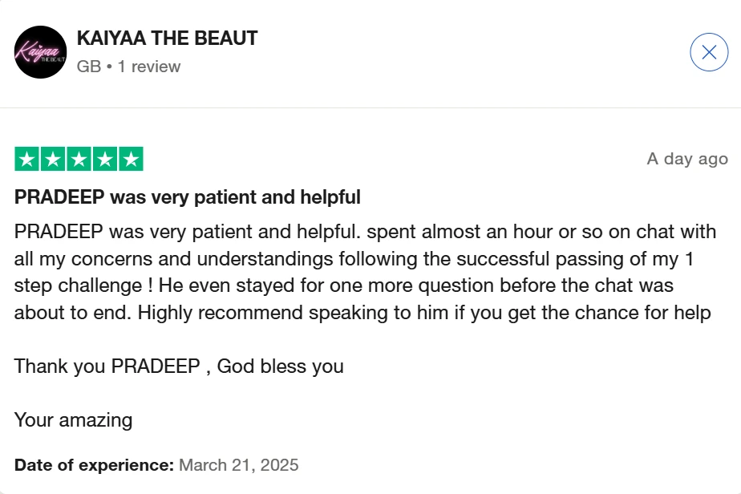Screen dimensions: 741x494
Task: Click the "Date of experience:" label
Action: point(94,465)
